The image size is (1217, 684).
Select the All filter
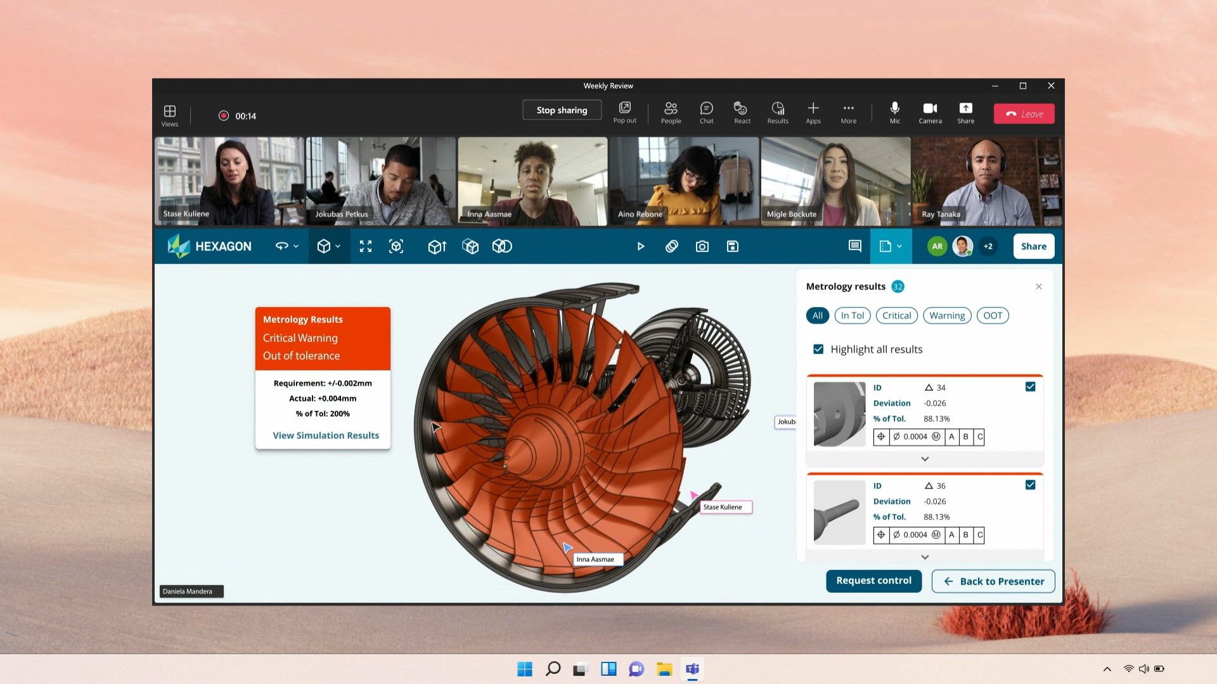point(817,315)
